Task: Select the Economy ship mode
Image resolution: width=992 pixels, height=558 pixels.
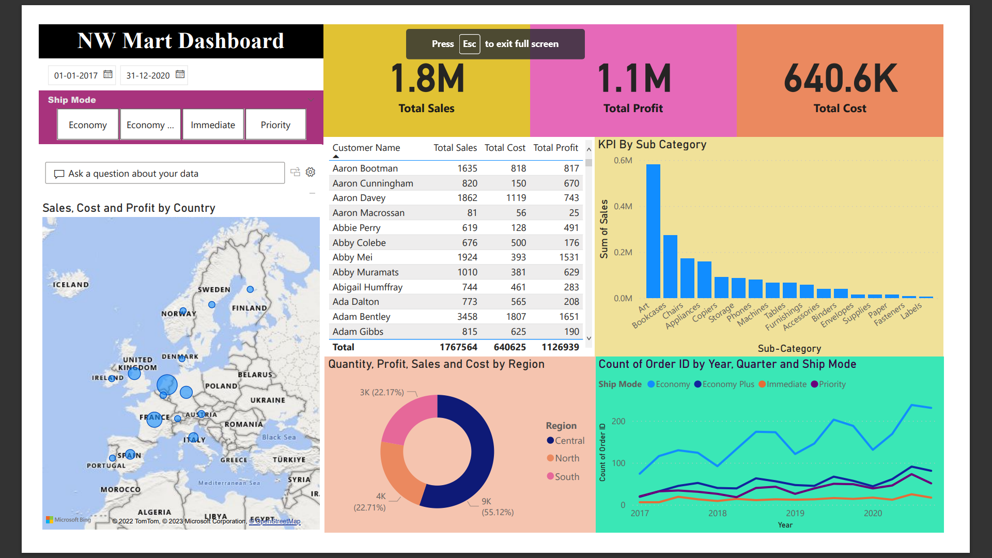Action: [x=87, y=125]
